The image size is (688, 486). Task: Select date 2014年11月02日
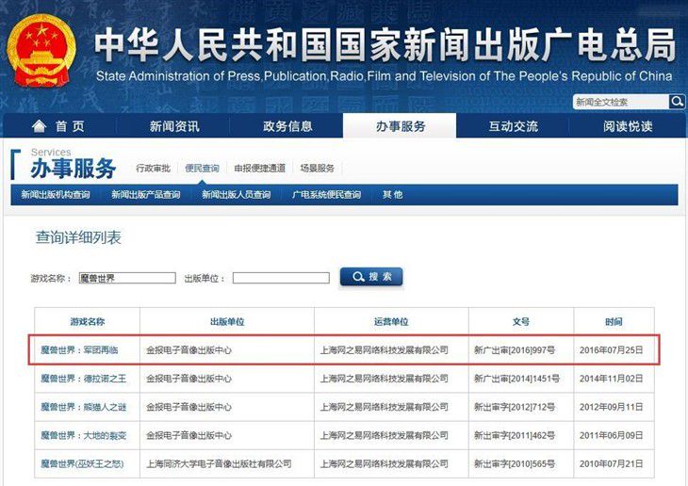(x=612, y=379)
